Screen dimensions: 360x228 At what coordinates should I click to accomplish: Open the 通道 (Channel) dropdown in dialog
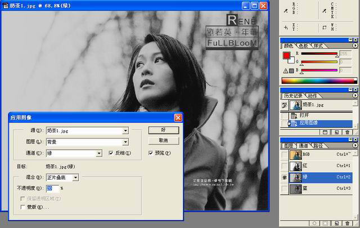click(x=98, y=153)
